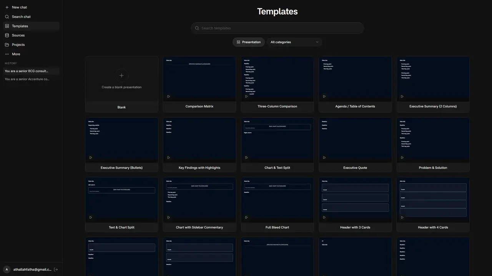The image size is (492, 276).
Task: Click play icon on Chart & Text Split card
Action: 246,157
